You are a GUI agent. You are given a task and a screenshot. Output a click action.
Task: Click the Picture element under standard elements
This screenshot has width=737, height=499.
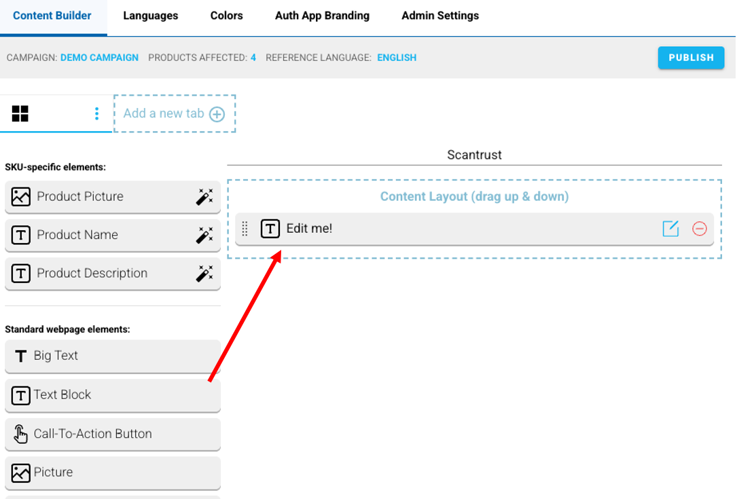112,473
